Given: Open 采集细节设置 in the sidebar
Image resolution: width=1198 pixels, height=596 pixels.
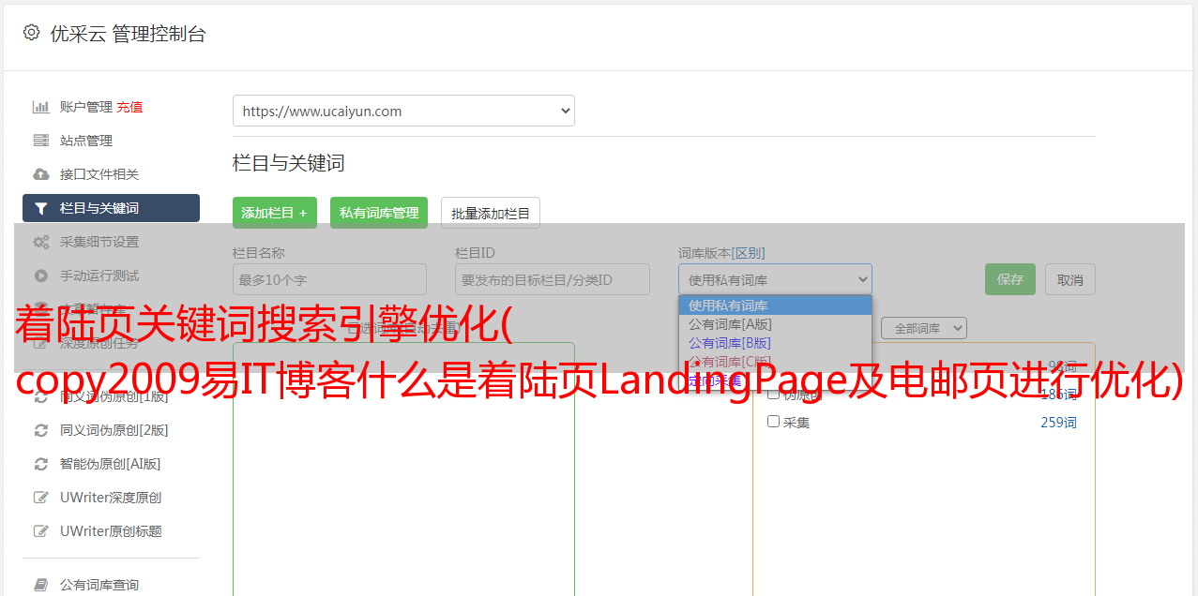Looking at the screenshot, I should coord(99,242).
